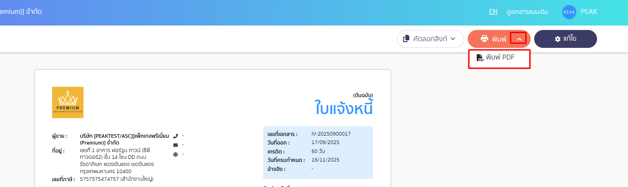Select credit term 60 วัน

[x=318, y=151]
